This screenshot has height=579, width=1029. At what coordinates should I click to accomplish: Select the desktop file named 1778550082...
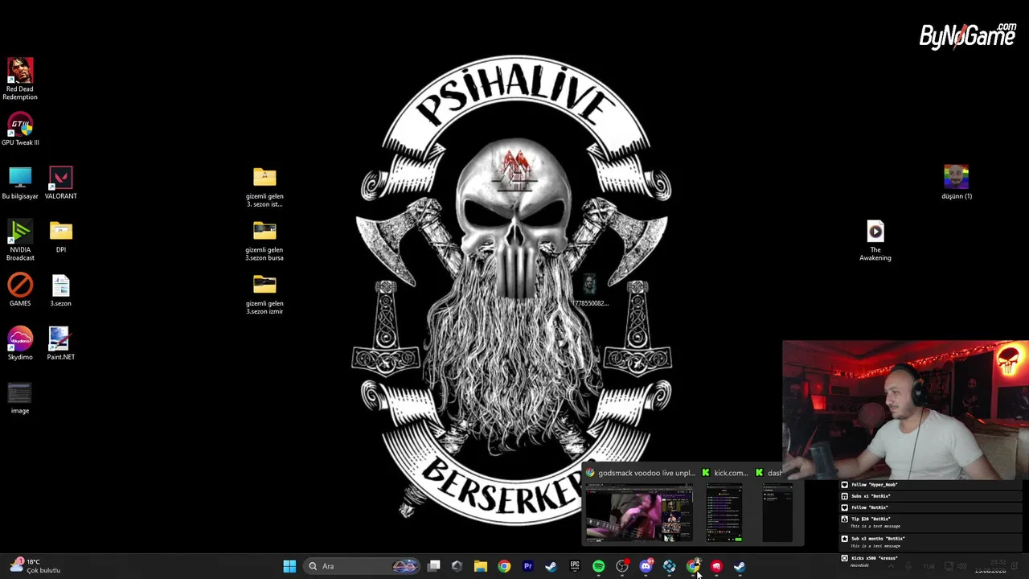click(x=590, y=290)
